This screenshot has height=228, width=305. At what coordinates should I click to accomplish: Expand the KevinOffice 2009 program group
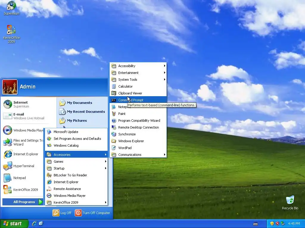76,202
